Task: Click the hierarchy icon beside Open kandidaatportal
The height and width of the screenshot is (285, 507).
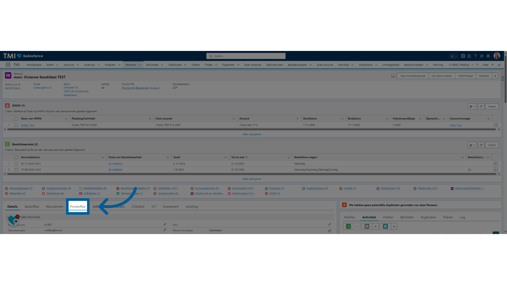Action: [393, 76]
